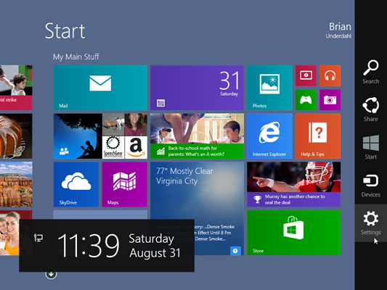The width and height of the screenshot is (387, 290).
Task: Open the Amazon tile
Action: click(136, 147)
